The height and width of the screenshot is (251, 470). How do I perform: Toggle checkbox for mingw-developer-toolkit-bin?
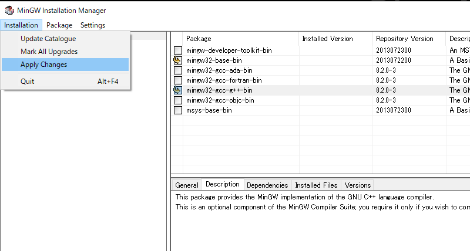tap(178, 50)
